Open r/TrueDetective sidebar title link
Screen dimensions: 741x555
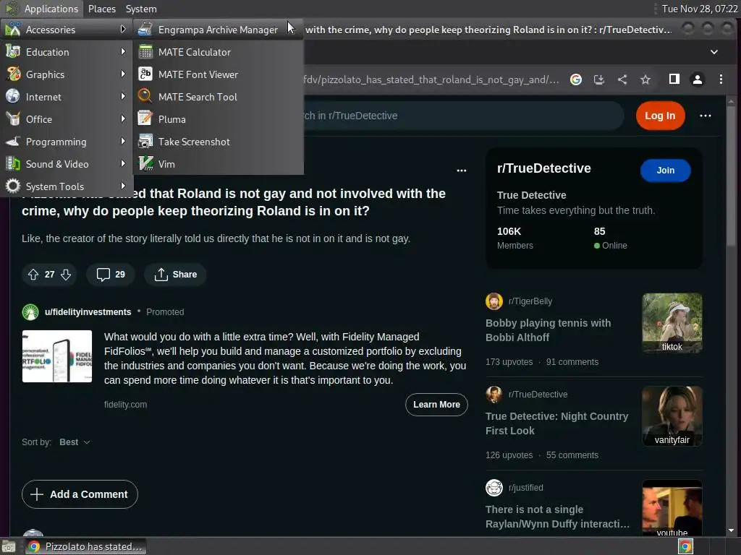(544, 168)
